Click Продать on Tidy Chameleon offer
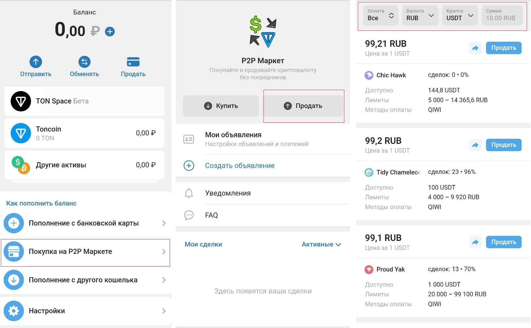Image resolution: width=531 pixels, height=328 pixels. 503,145
